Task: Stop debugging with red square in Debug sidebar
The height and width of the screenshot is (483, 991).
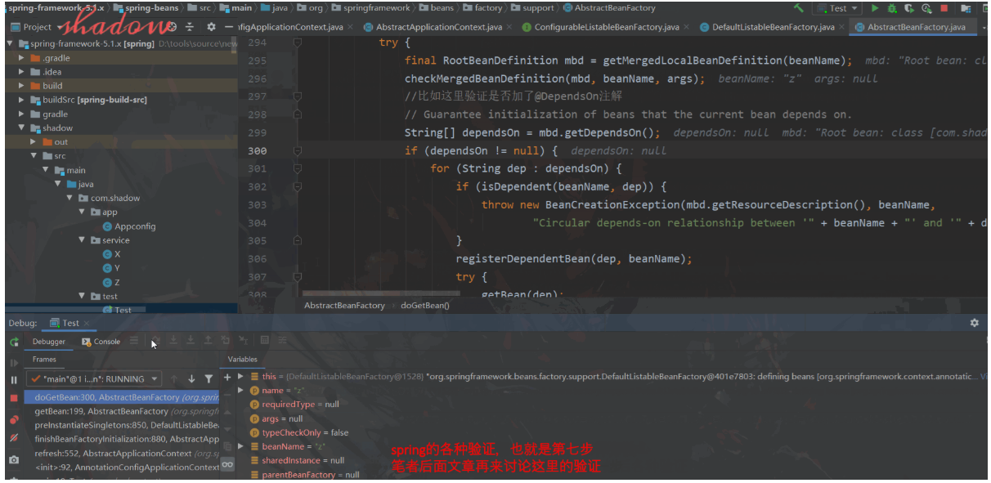Action: point(14,398)
